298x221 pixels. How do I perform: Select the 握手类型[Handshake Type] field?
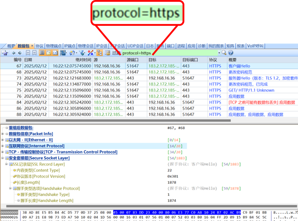[45, 195]
